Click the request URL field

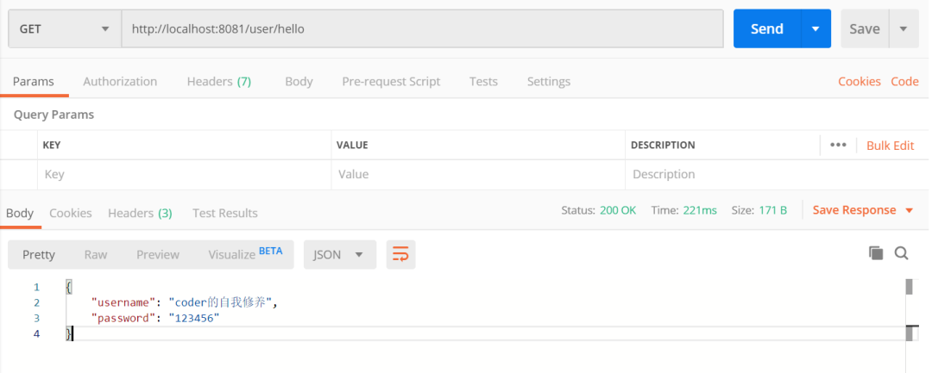pos(423,28)
